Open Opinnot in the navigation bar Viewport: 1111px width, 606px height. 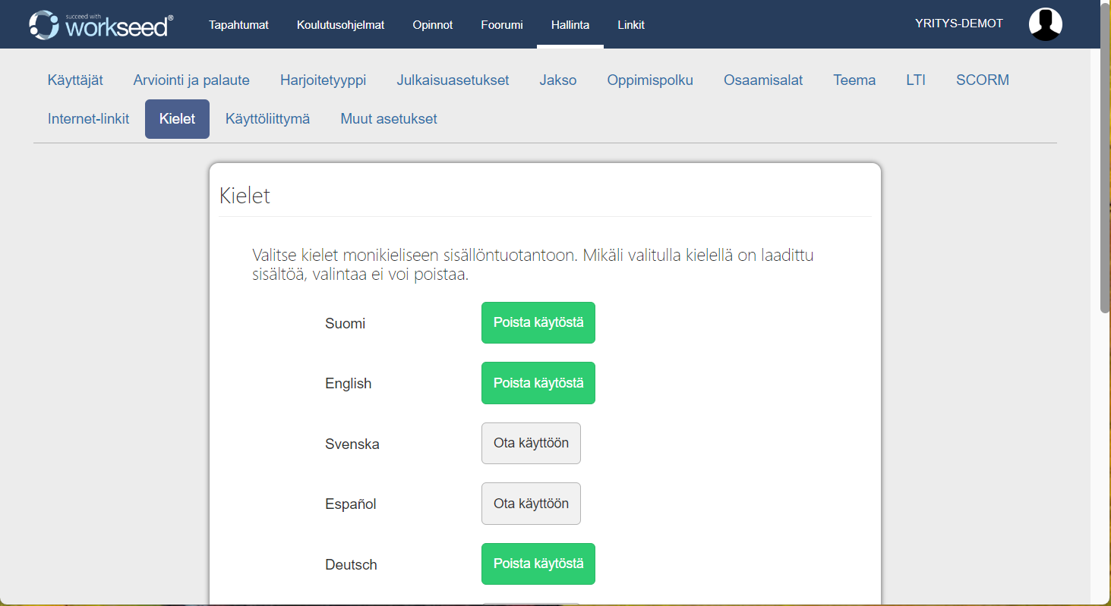432,25
